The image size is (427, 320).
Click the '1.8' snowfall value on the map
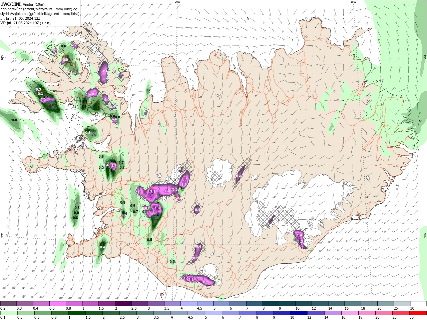[x=157, y=208]
